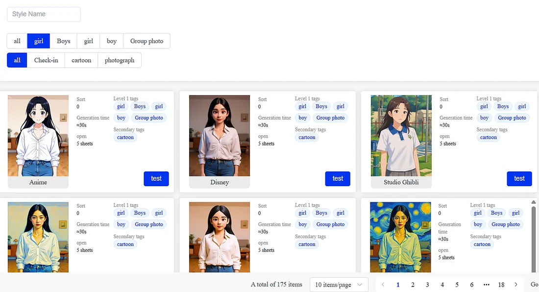Select the highlighted 'all' tab beside Check-in
The image size is (539, 292).
pyautogui.click(x=17, y=60)
